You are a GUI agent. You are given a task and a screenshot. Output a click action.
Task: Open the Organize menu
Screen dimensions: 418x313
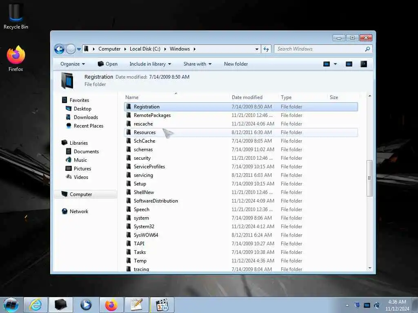(73, 64)
